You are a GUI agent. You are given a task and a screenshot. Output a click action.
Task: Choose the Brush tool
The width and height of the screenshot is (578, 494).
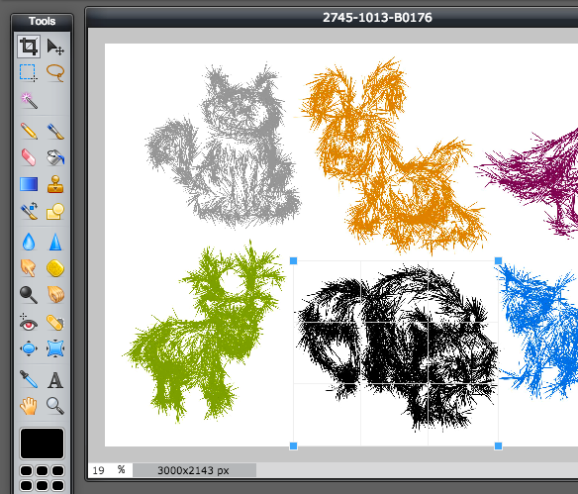point(55,131)
